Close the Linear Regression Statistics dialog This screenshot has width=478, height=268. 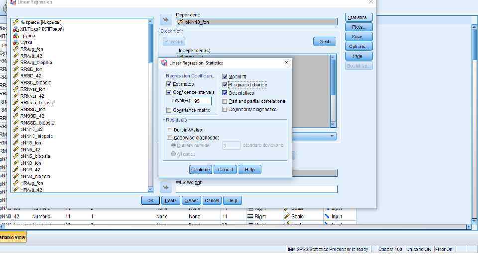[286, 63]
